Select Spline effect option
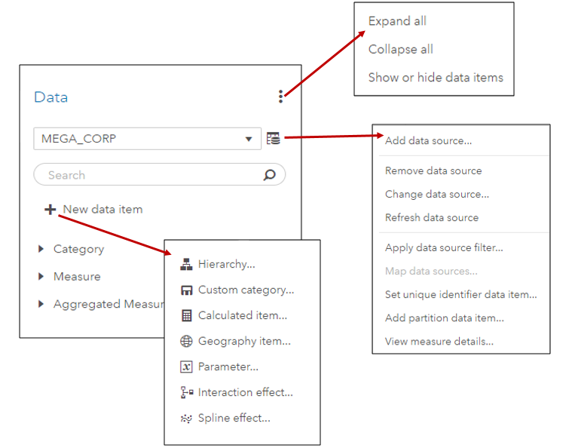This screenshot has height=448, width=572. coord(233,418)
